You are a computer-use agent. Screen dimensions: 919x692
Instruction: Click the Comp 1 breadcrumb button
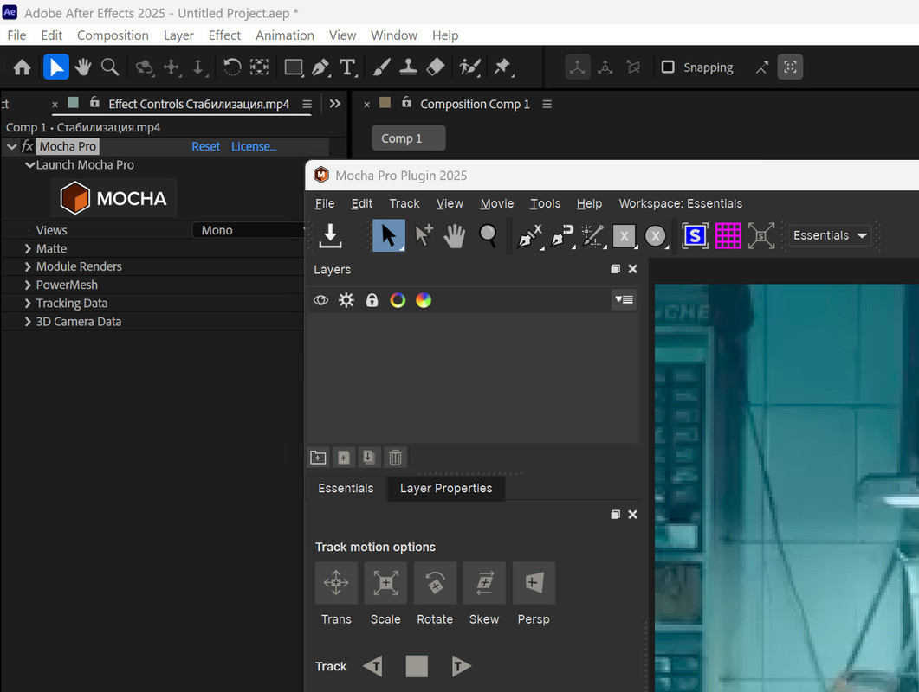409,138
